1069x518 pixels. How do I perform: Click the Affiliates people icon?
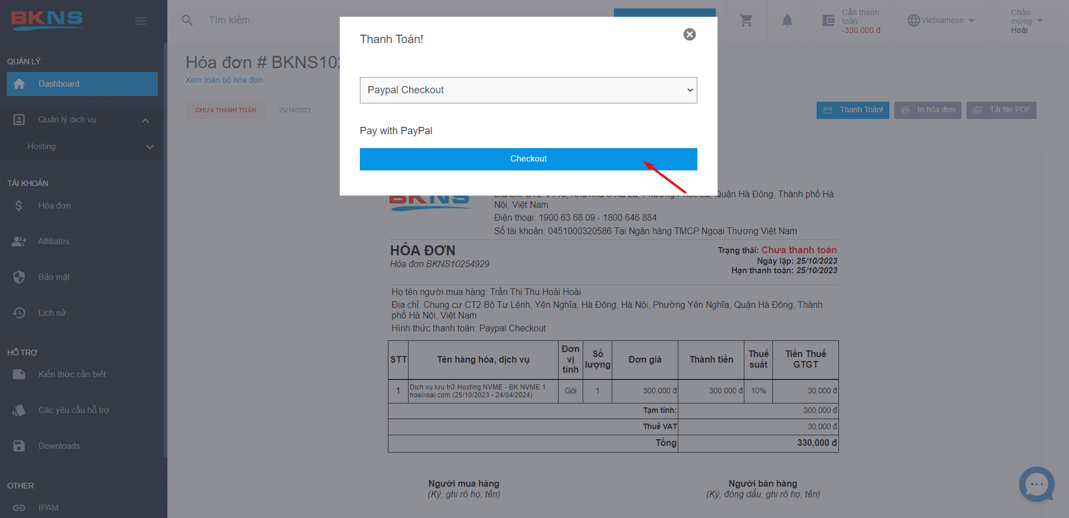pyautogui.click(x=19, y=241)
